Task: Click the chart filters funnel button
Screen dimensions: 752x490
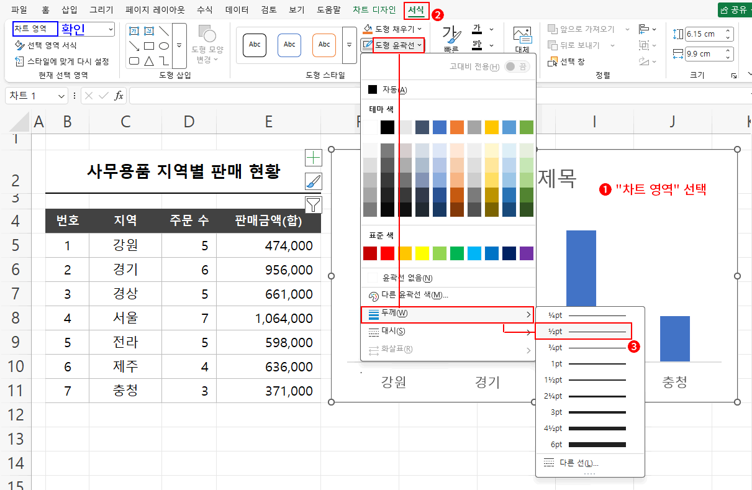Action: (x=314, y=205)
